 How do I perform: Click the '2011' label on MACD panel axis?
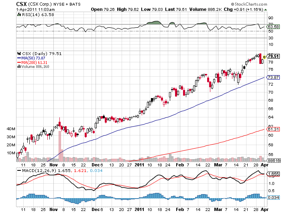point(139,209)
